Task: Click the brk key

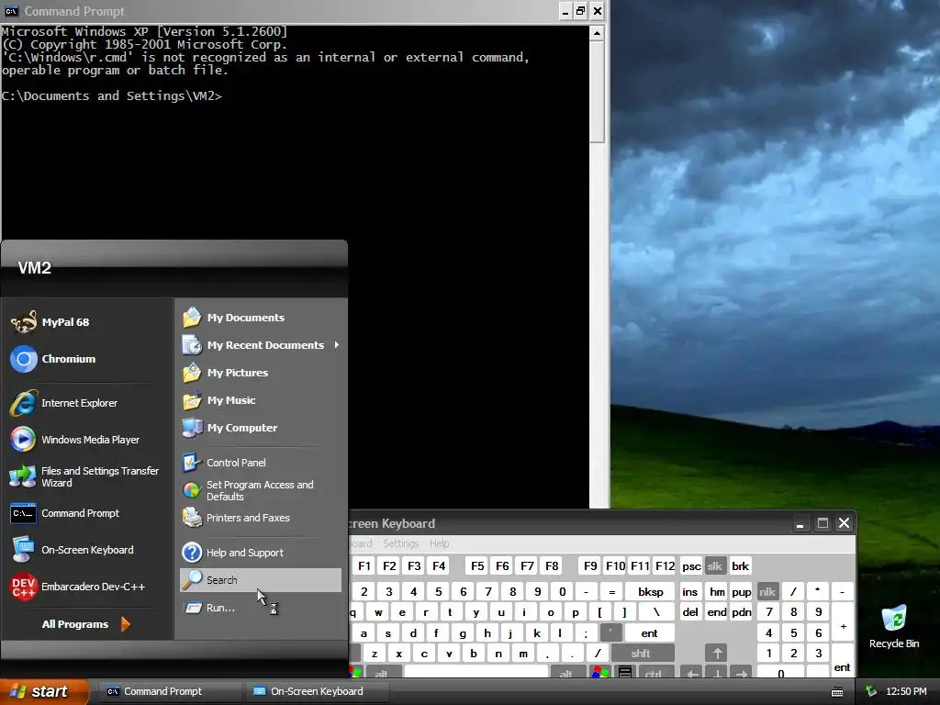Action: 741,566
